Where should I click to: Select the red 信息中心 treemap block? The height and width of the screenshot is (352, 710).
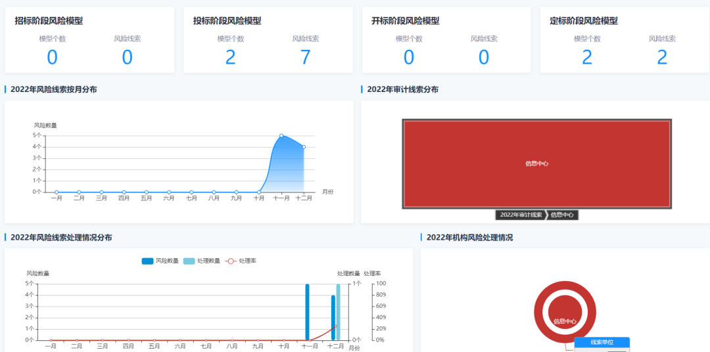click(x=536, y=164)
